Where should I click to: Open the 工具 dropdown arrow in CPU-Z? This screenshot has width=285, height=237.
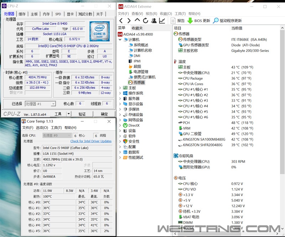[x=68, y=114]
